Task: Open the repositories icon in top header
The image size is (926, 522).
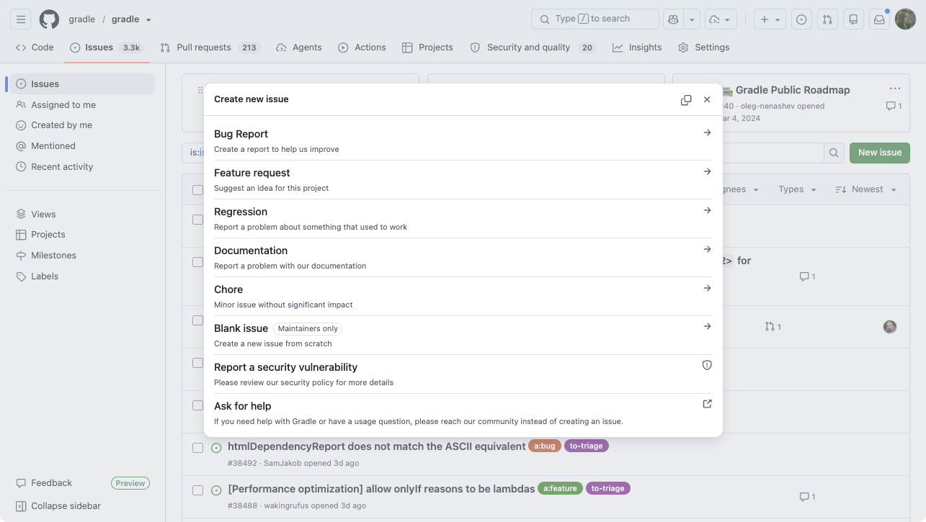Action: click(x=853, y=19)
